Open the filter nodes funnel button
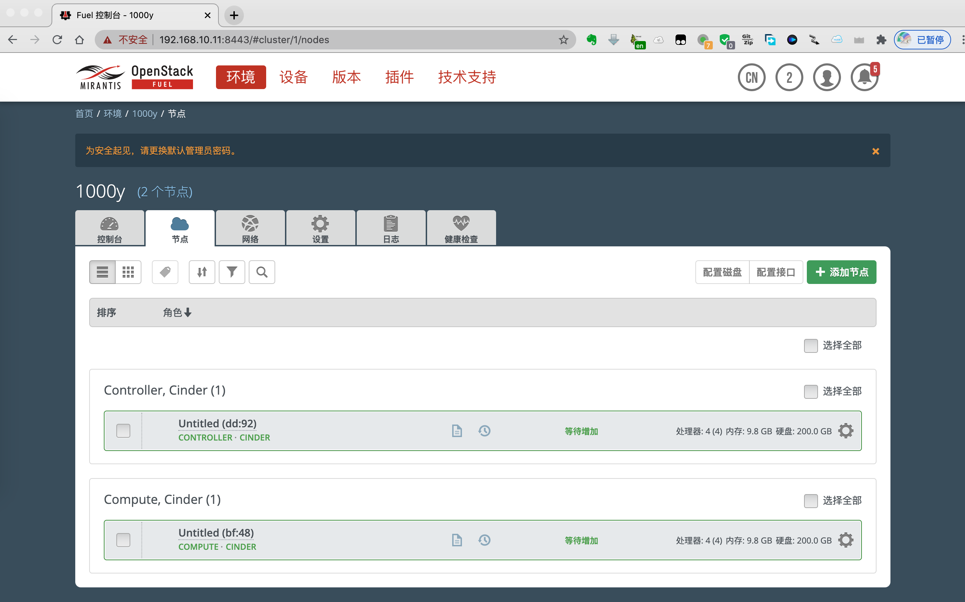 coord(232,272)
